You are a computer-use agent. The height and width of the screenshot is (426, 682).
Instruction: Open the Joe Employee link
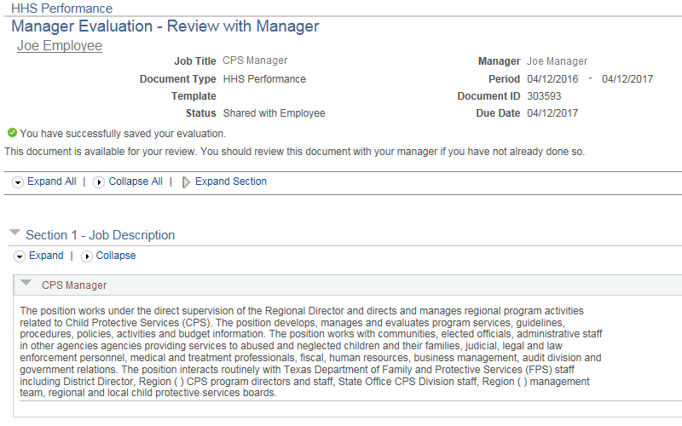pos(59,46)
